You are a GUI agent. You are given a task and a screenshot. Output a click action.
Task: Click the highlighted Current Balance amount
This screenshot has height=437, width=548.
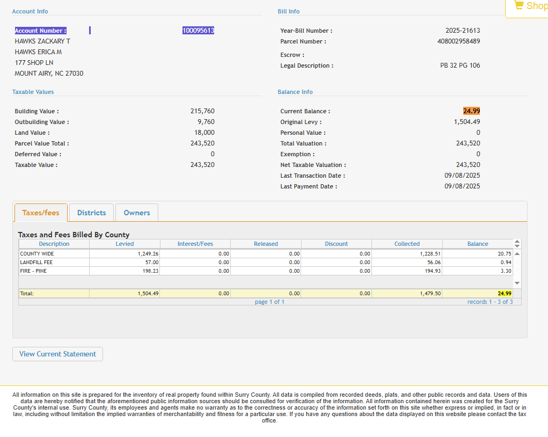pos(471,111)
